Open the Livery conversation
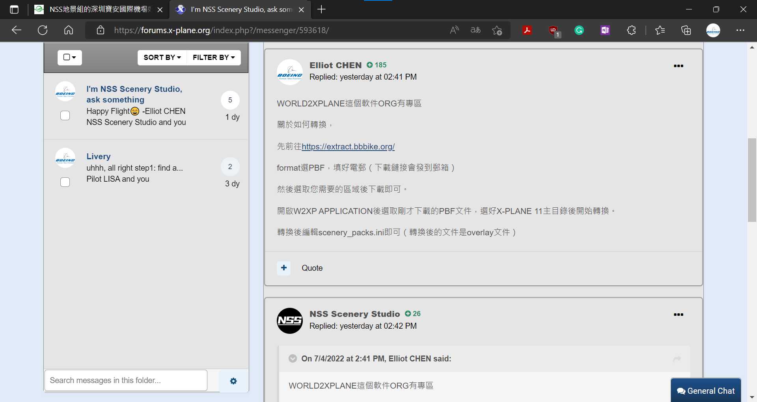The width and height of the screenshot is (757, 402). 99,156
